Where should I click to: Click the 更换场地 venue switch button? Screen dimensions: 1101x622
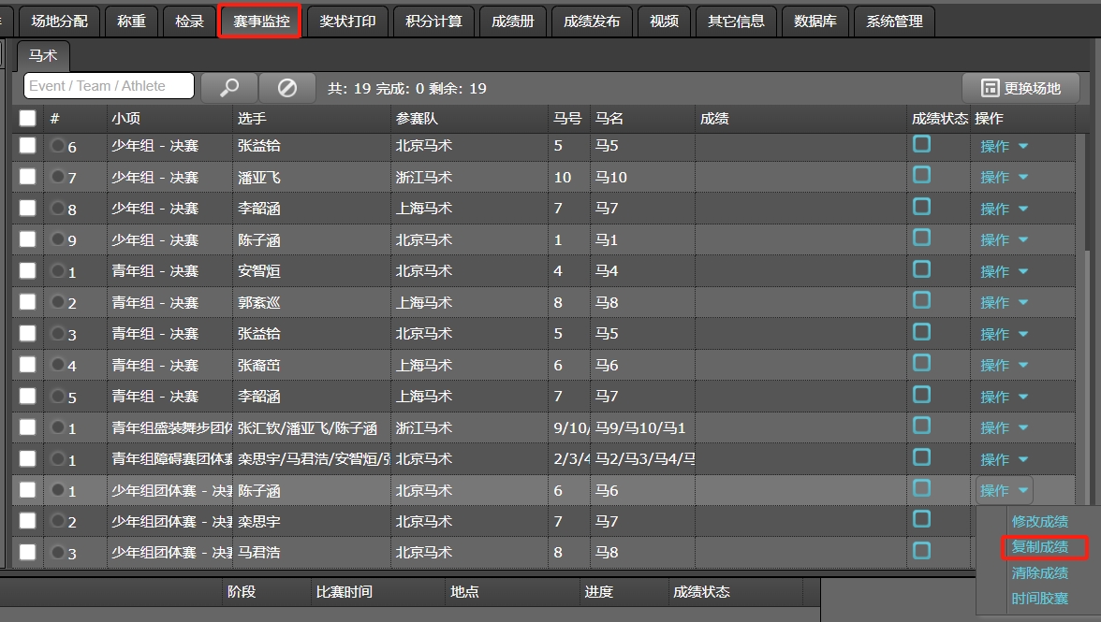coord(1020,88)
